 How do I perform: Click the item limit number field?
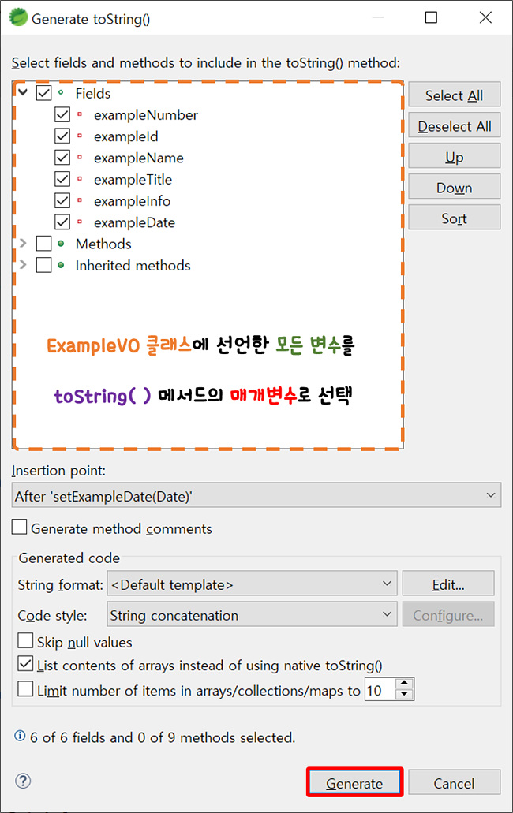(x=380, y=690)
